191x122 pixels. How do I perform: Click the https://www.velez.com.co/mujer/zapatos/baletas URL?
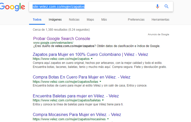point(67,100)
